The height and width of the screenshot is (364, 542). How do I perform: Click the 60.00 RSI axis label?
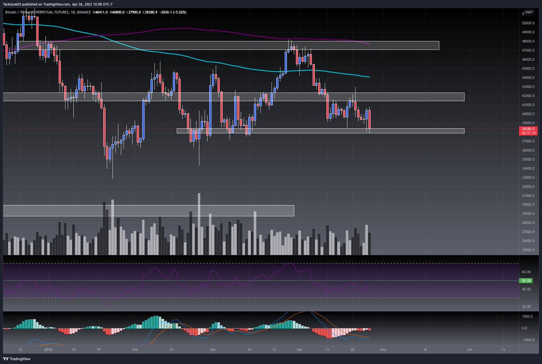(x=526, y=272)
